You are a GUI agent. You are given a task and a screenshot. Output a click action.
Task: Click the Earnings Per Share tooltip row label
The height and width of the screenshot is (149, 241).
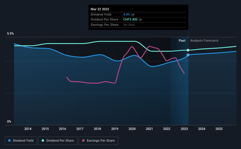point(105,25)
